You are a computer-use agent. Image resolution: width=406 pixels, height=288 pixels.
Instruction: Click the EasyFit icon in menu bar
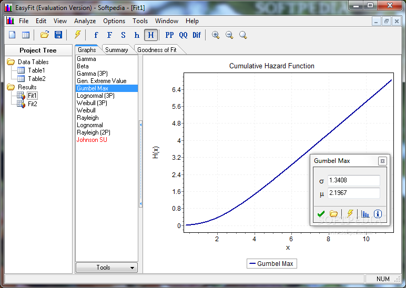(x=10, y=20)
